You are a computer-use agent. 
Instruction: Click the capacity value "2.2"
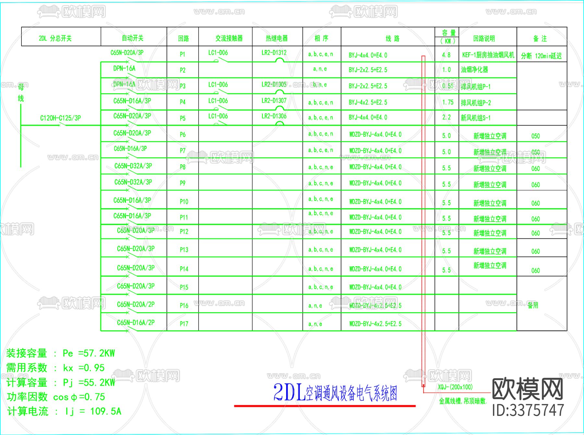446,117
